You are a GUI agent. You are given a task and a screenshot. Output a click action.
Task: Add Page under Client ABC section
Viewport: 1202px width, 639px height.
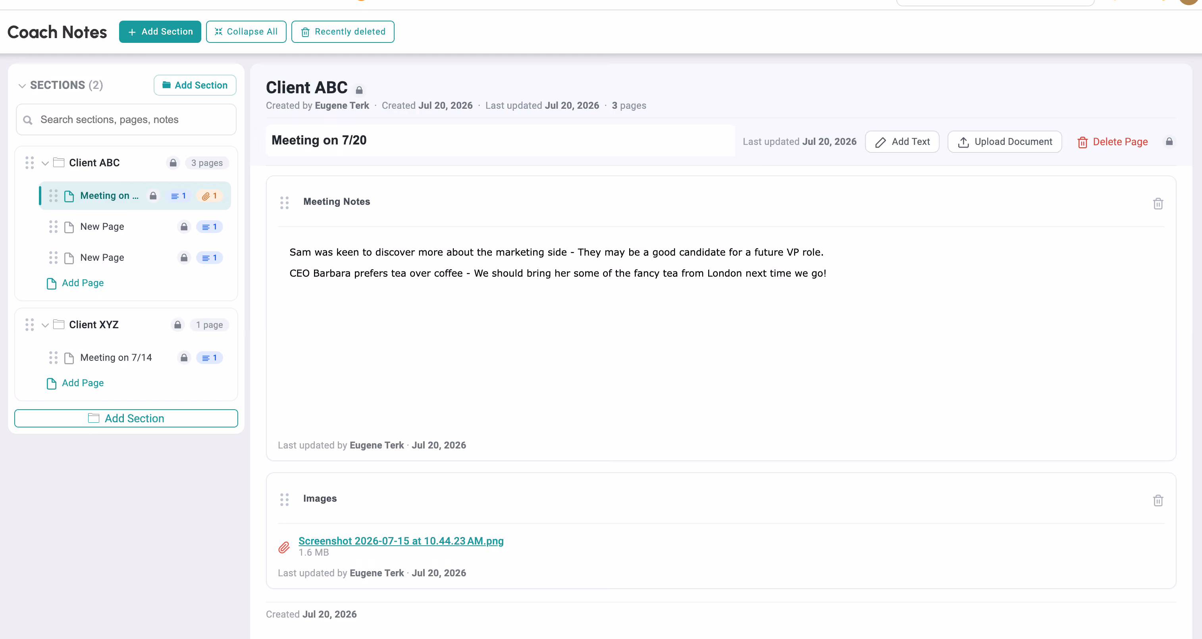point(75,283)
